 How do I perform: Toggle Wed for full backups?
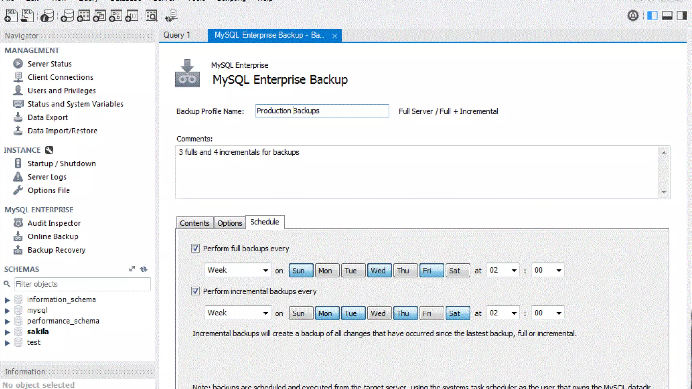379,270
